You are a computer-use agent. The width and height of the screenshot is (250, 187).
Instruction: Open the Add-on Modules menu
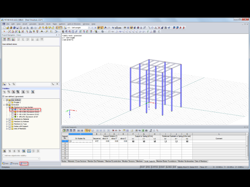74,24
